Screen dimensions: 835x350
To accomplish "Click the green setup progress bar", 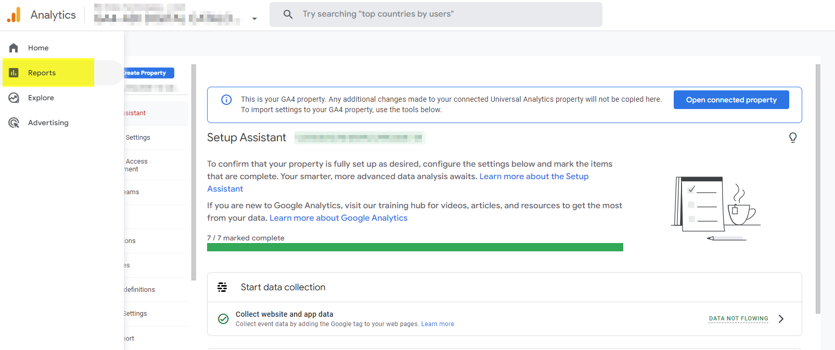I will (x=415, y=247).
